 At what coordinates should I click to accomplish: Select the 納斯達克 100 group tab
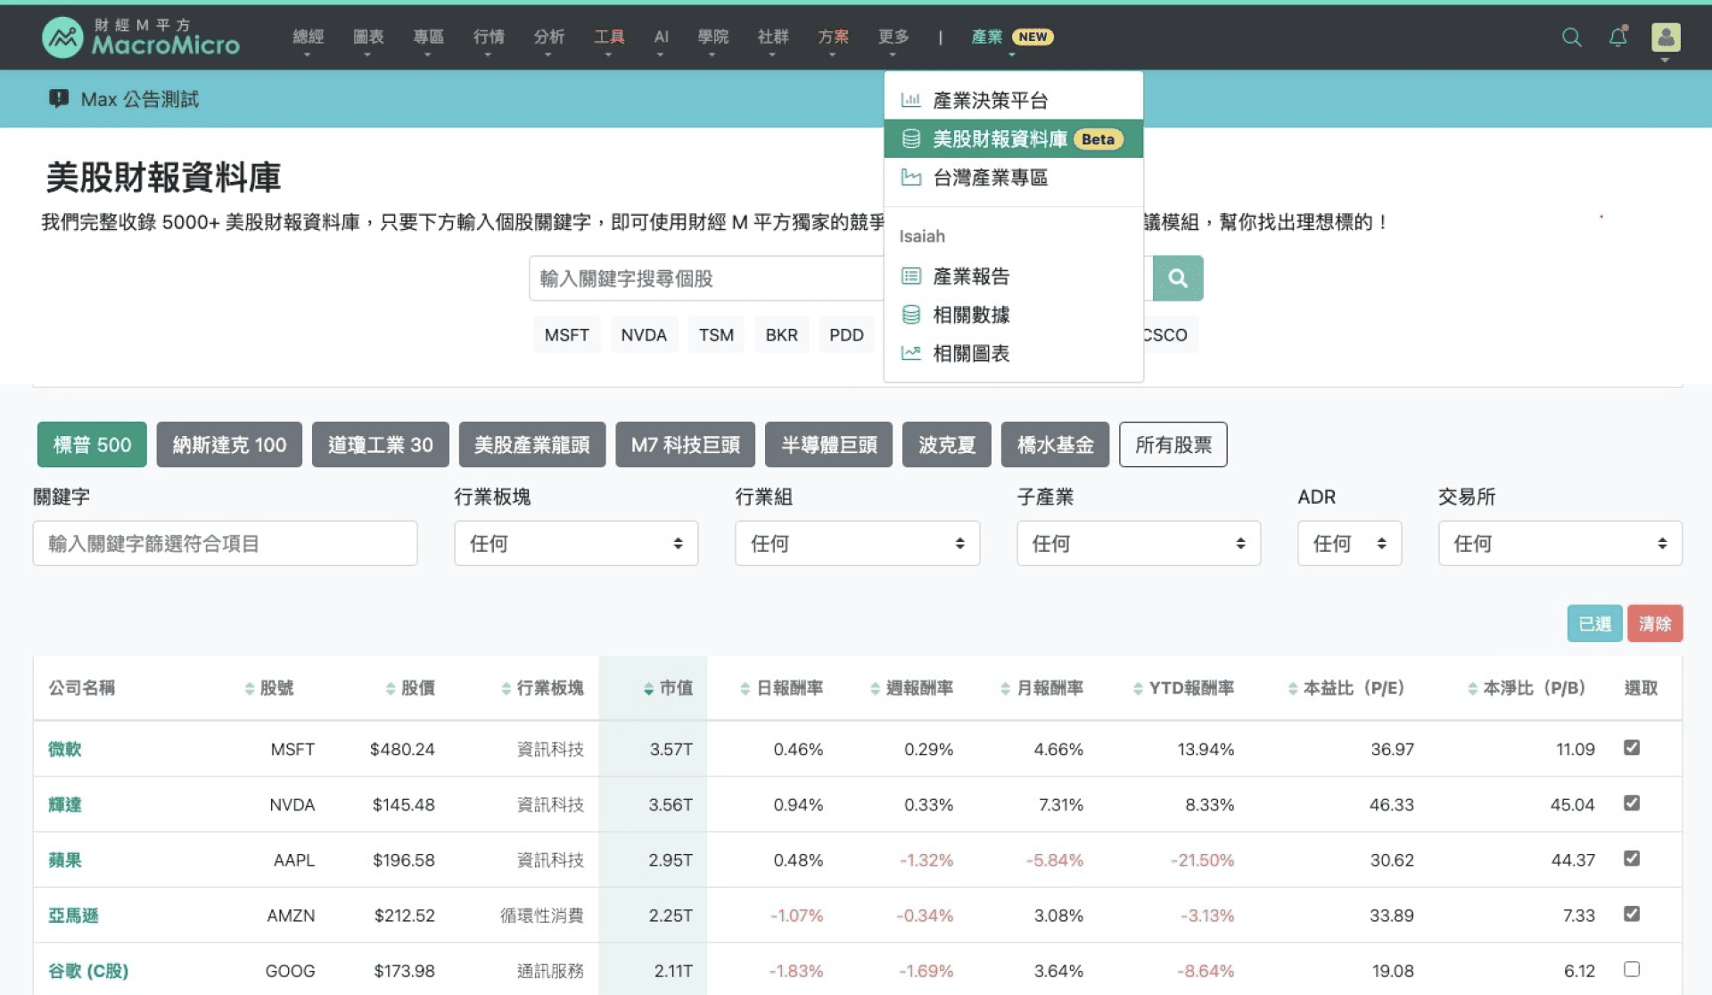(229, 444)
